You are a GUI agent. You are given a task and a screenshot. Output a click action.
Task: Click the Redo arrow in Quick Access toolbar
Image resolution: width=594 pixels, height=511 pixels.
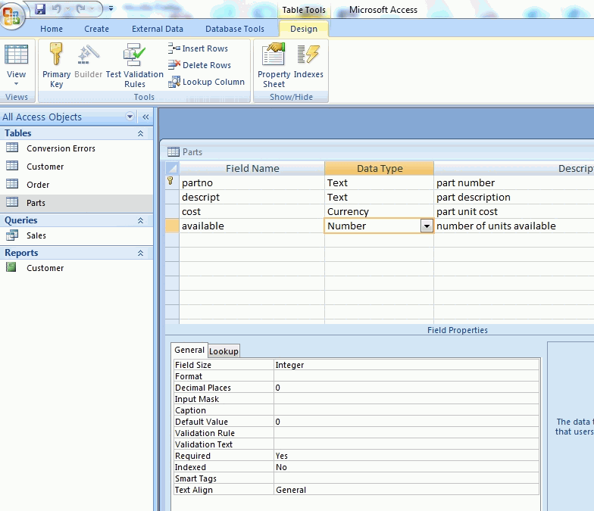point(80,8)
